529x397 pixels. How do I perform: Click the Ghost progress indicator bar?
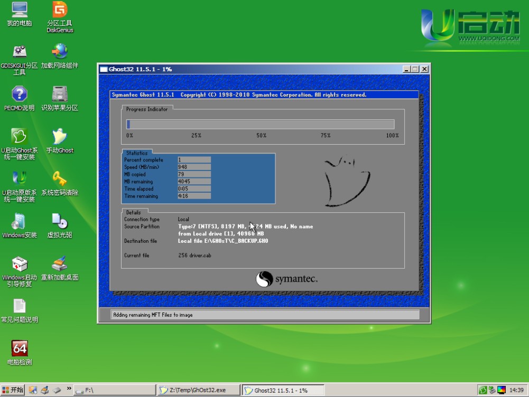pos(260,125)
